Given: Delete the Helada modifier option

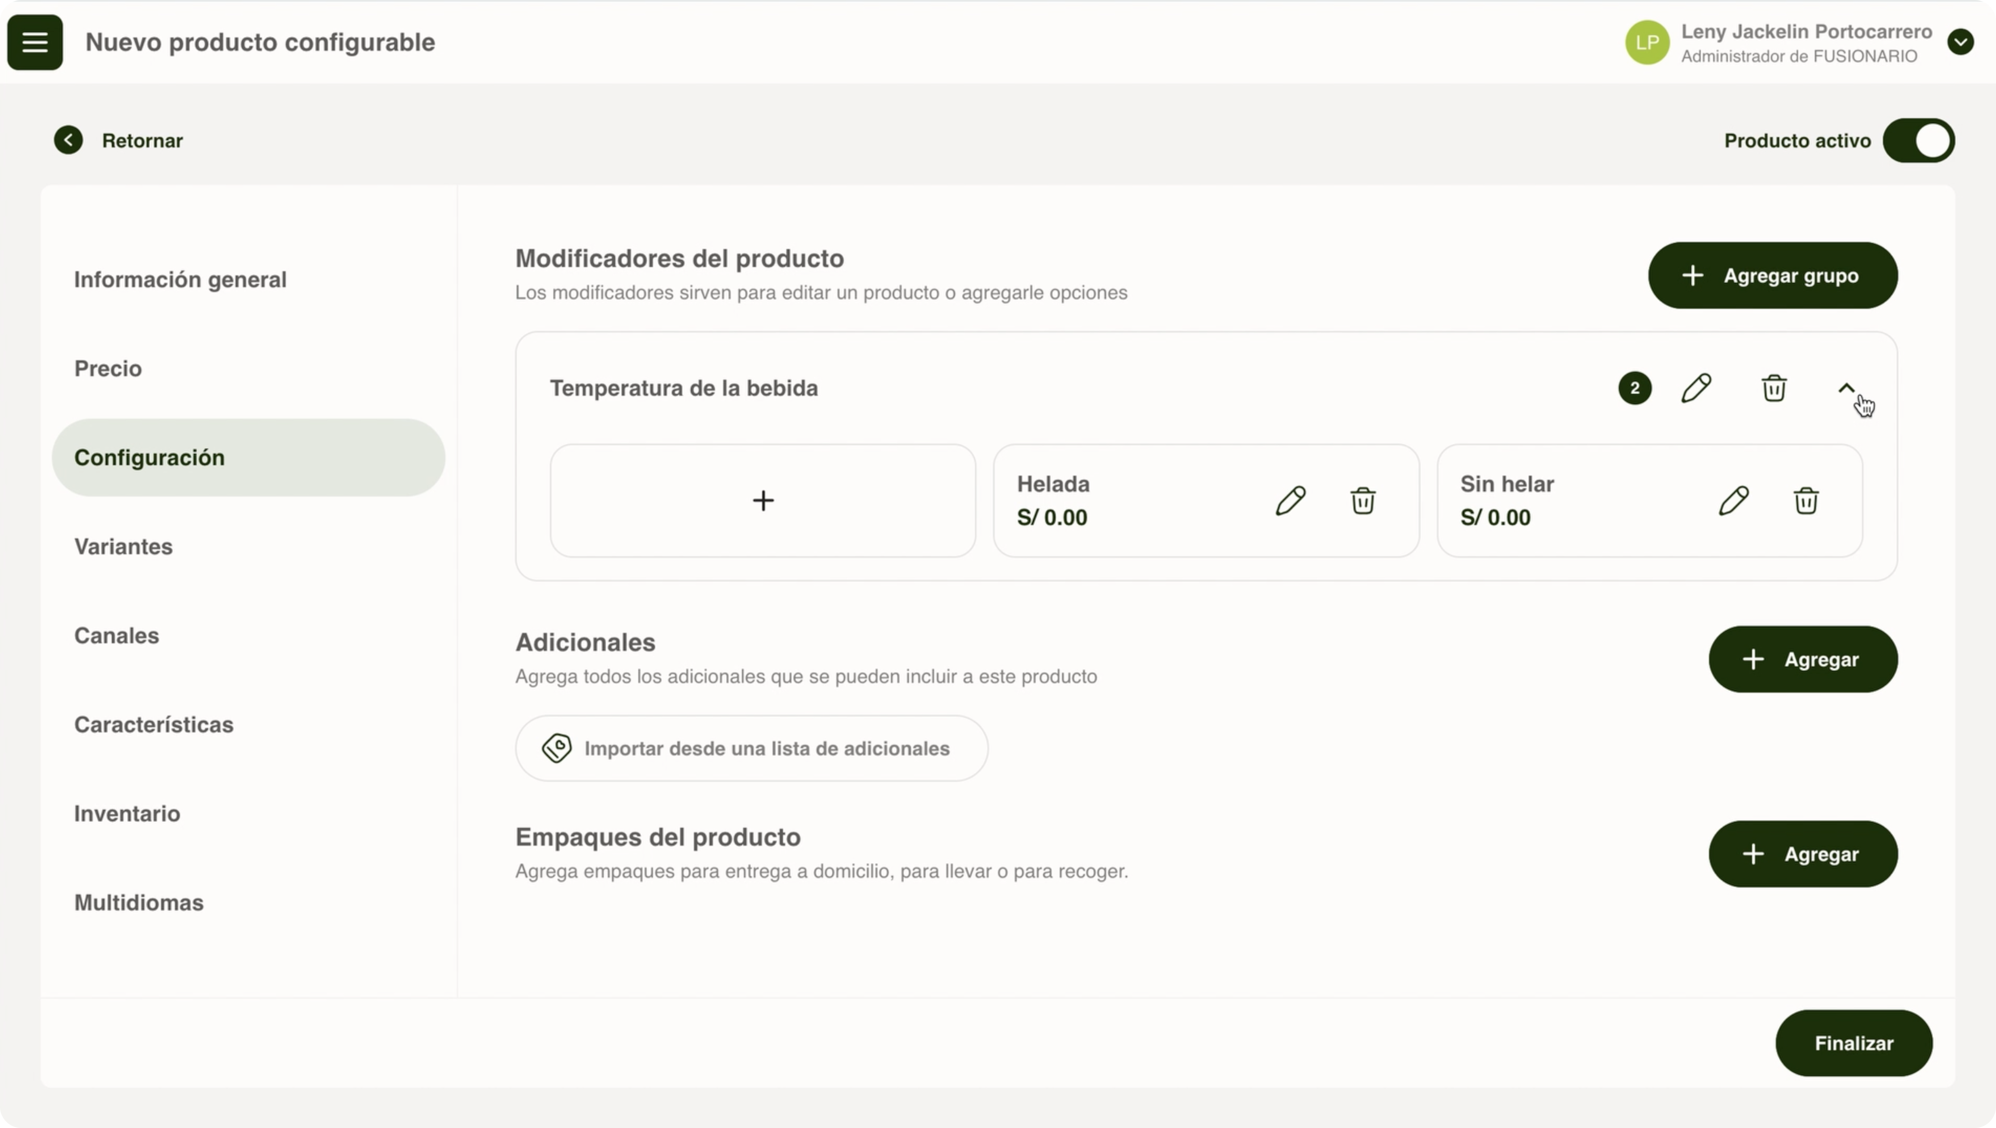Looking at the screenshot, I should (x=1363, y=500).
